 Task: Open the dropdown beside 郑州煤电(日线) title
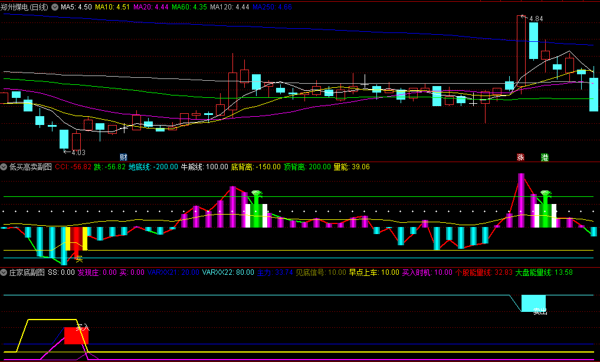pos(55,7)
